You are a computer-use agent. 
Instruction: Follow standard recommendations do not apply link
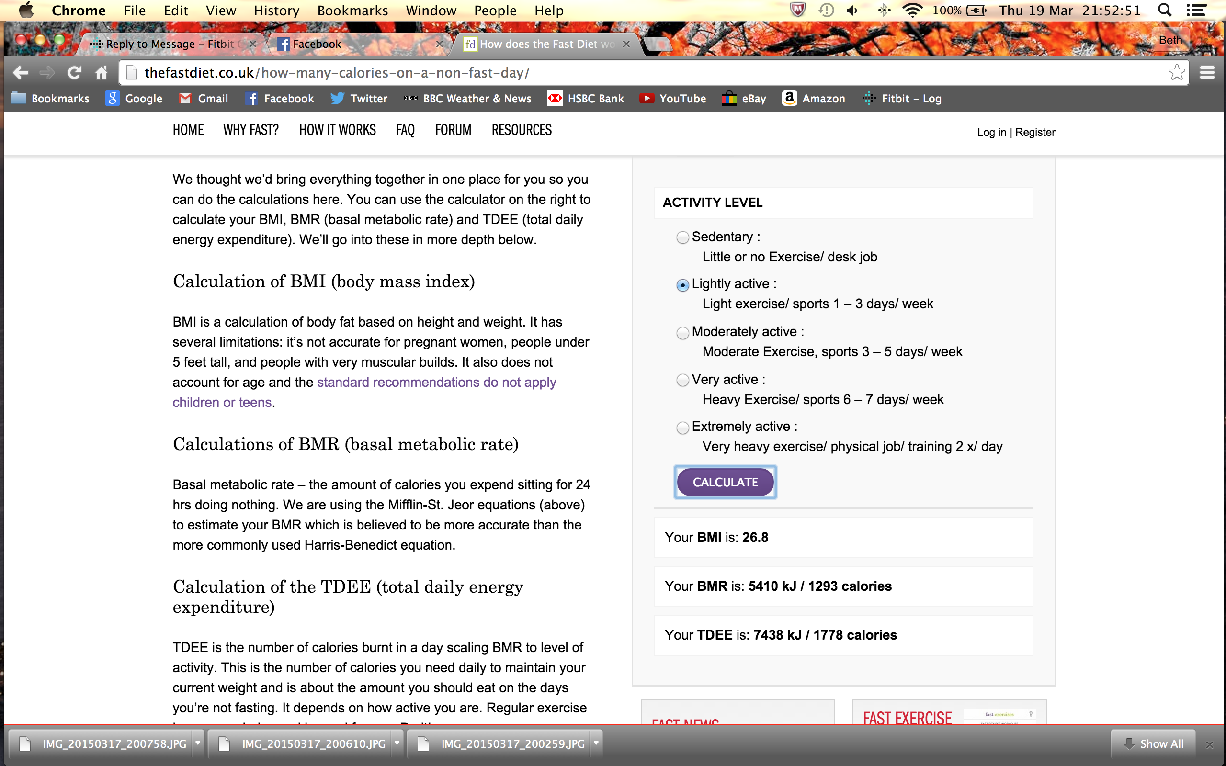[x=436, y=382]
